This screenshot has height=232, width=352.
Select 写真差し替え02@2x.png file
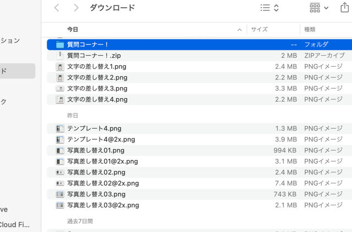pyautogui.click(x=103, y=183)
